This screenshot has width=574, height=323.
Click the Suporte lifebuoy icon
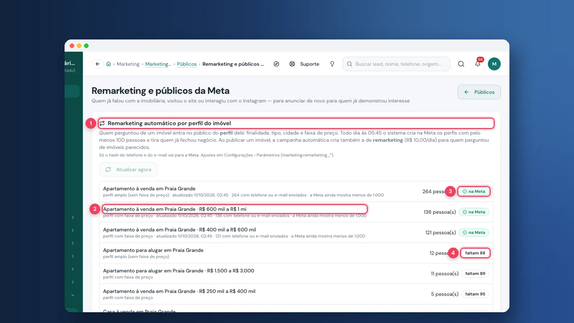292,64
